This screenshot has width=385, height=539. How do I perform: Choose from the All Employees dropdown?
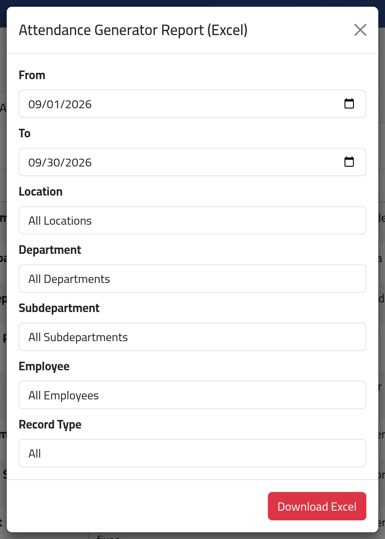[192, 395]
